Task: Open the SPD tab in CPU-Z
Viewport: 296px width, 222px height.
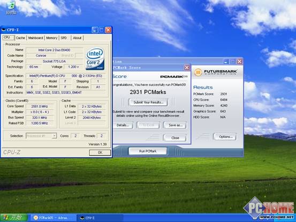Action: coord(64,38)
